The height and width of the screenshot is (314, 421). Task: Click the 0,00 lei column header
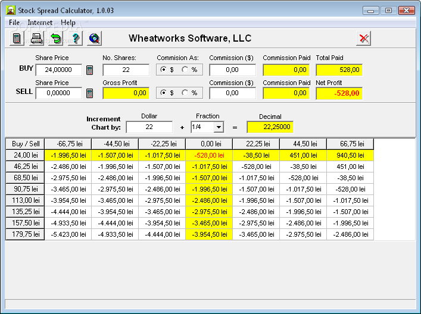coord(209,144)
